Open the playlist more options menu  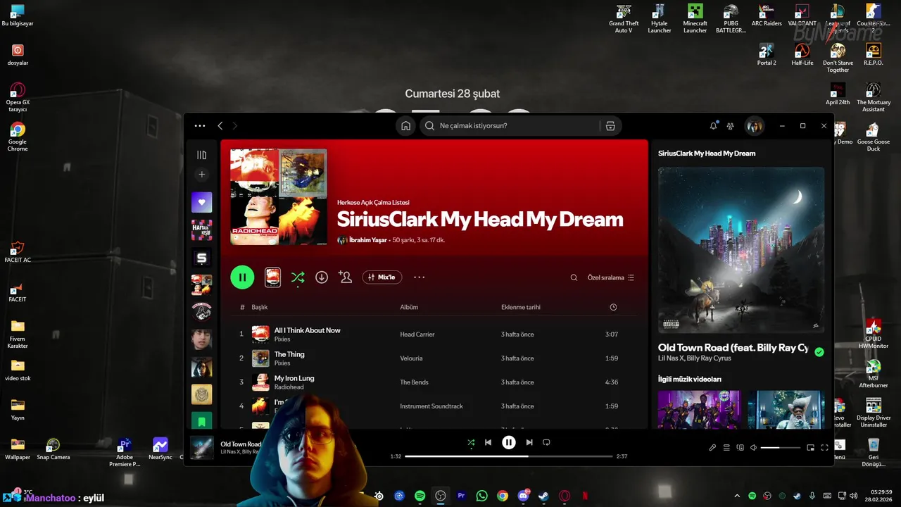tap(420, 277)
